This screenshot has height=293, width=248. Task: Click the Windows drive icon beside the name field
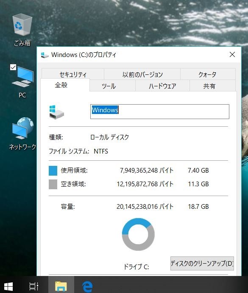click(57, 112)
